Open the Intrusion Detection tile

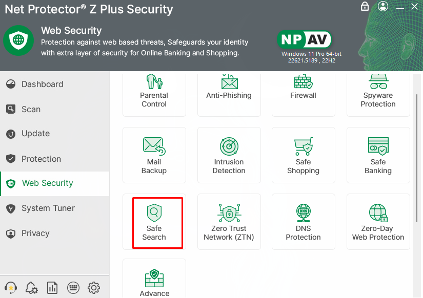pos(229,156)
